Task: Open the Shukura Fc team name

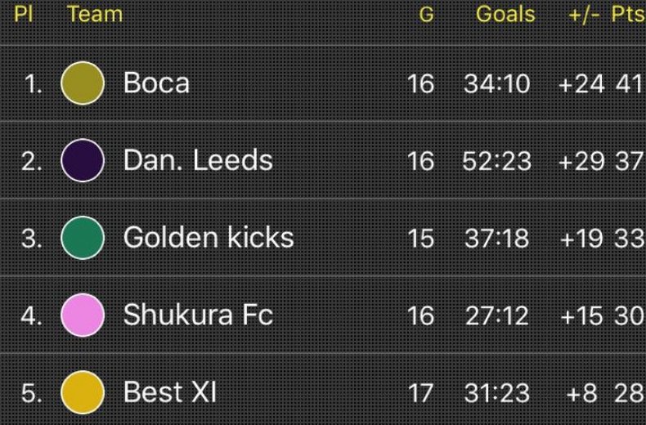Action: point(198,315)
